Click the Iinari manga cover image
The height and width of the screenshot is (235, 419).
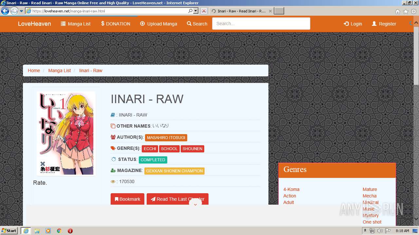66,133
